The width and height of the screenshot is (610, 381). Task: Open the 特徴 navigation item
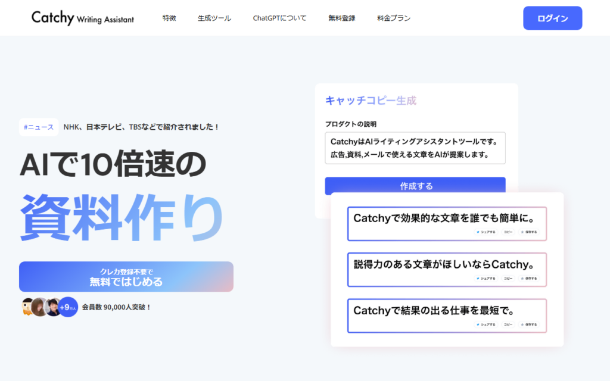(169, 18)
